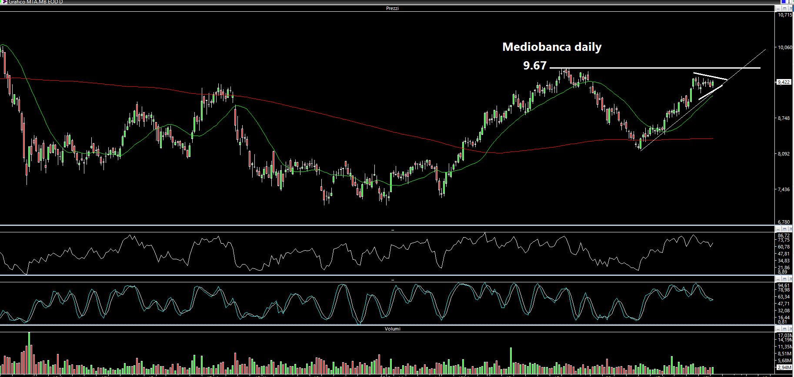Image resolution: width=794 pixels, height=377 pixels.
Task: Click the 6,780 price axis value
Action: pyautogui.click(x=784, y=222)
